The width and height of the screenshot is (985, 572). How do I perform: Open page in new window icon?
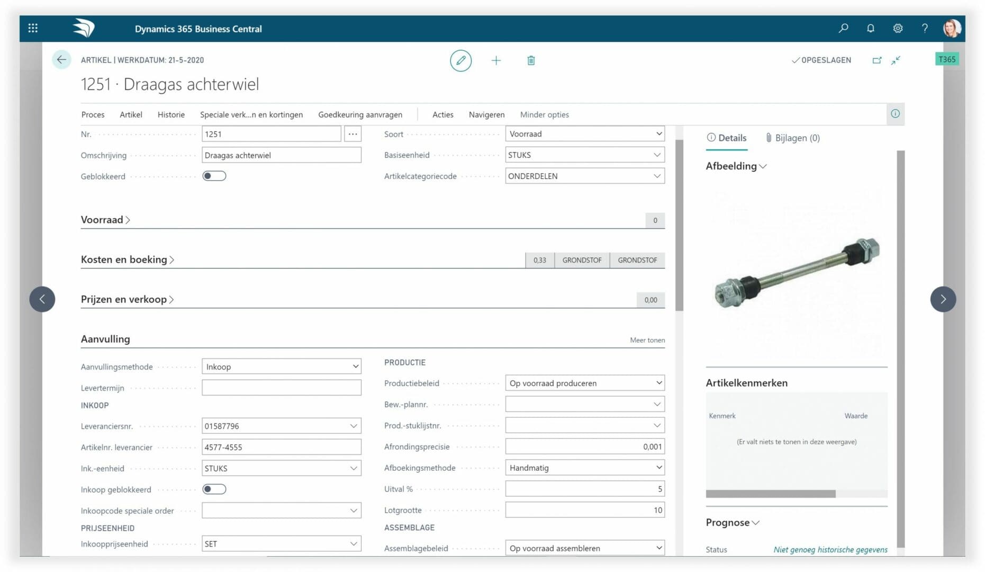877,60
